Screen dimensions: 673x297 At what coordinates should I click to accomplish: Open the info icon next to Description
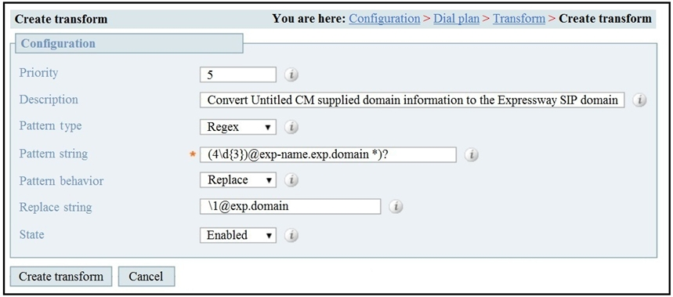640,100
